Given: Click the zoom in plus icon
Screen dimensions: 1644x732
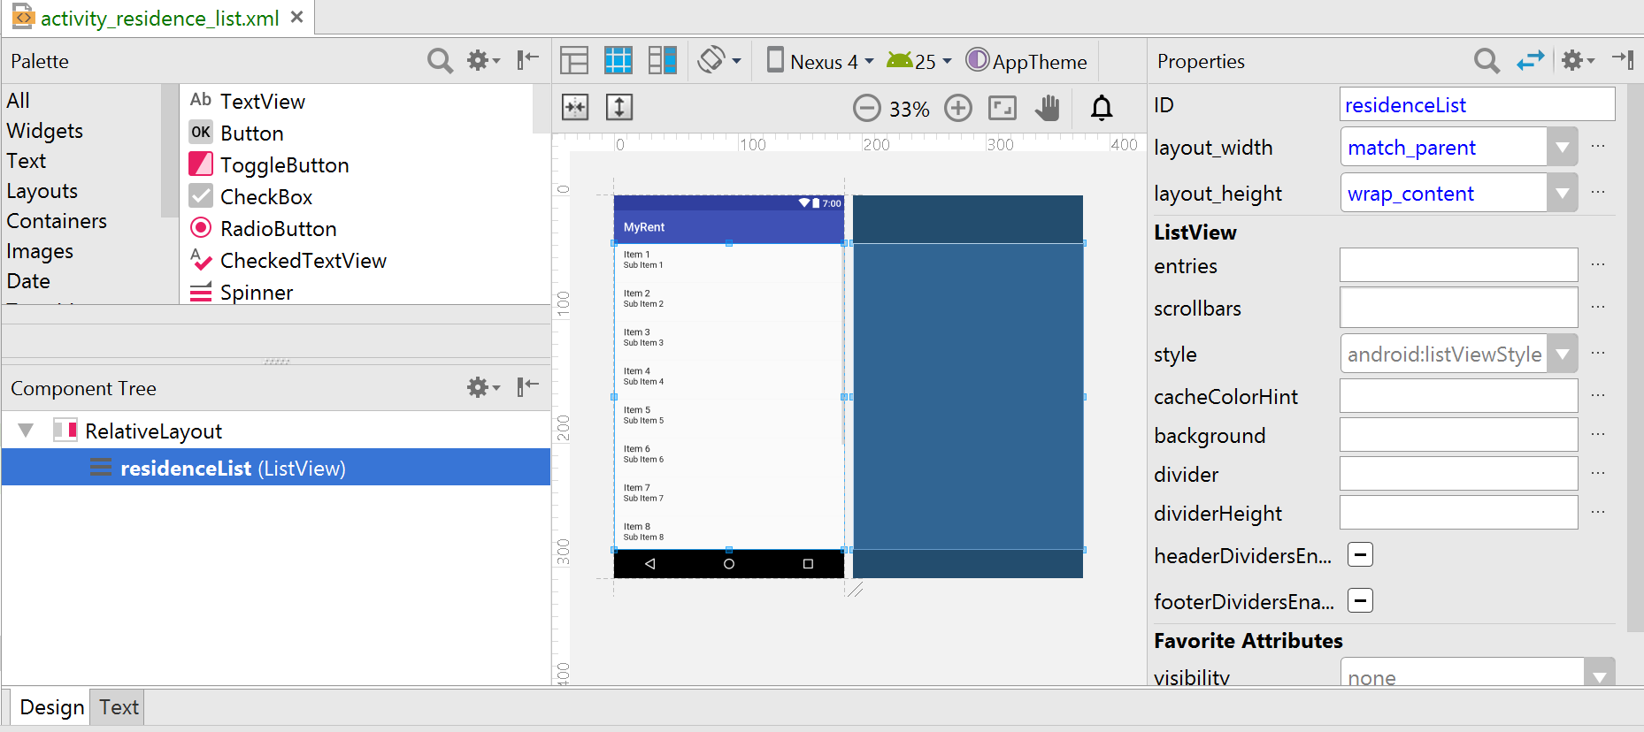Looking at the screenshot, I should 957,108.
